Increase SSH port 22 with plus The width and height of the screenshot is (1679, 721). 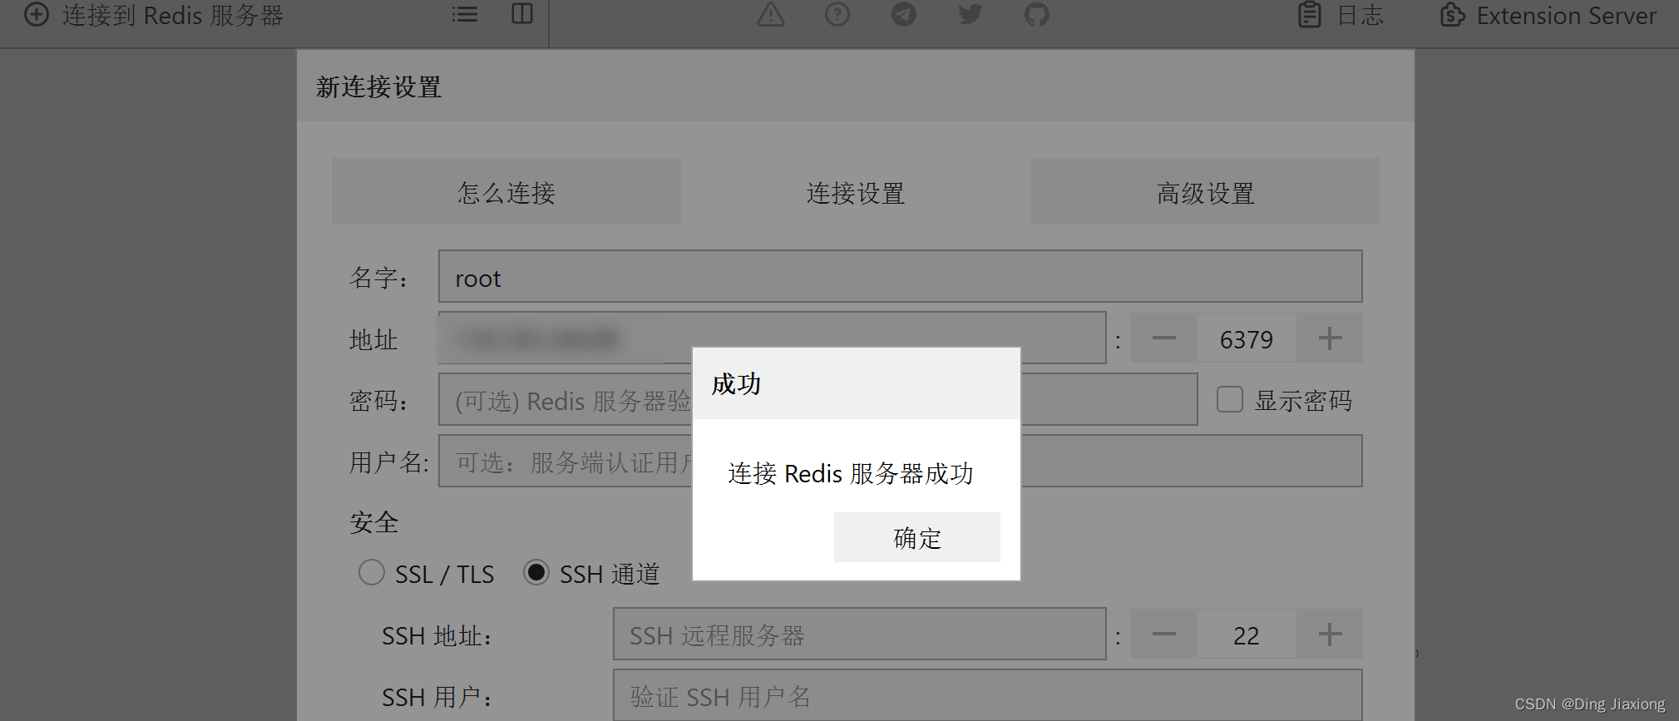point(1330,635)
